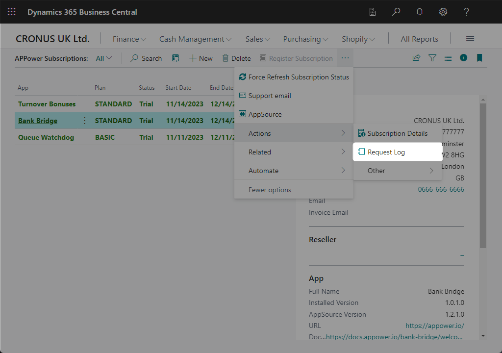Select Request Log from the submenu
This screenshot has width=502, height=353.
386,152
